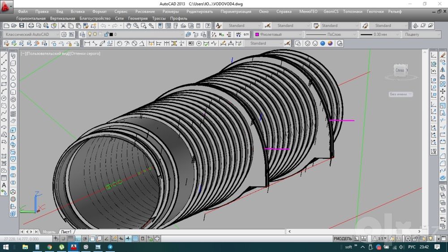Click the Move tool in Modify toolbar
The height and width of the screenshot is (252, 448).
pyautogui.click(x=443, y=91)
